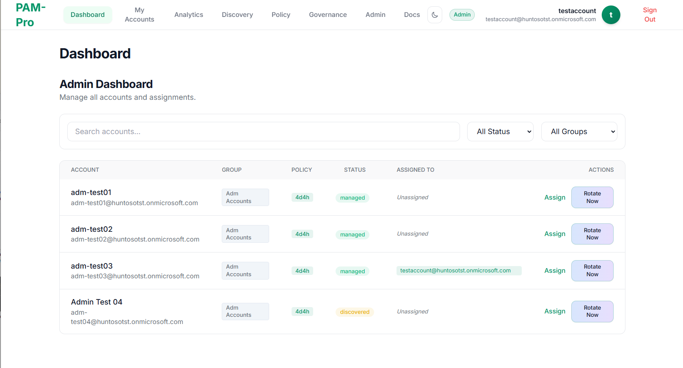683x368 pixels.
Task: Click managed status badge for adm-test02
Action: 353,235
